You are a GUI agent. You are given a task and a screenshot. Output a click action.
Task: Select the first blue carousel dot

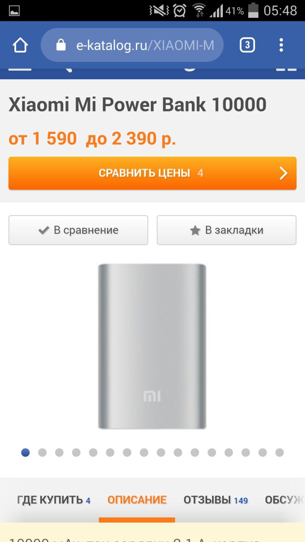coord(25,452)
